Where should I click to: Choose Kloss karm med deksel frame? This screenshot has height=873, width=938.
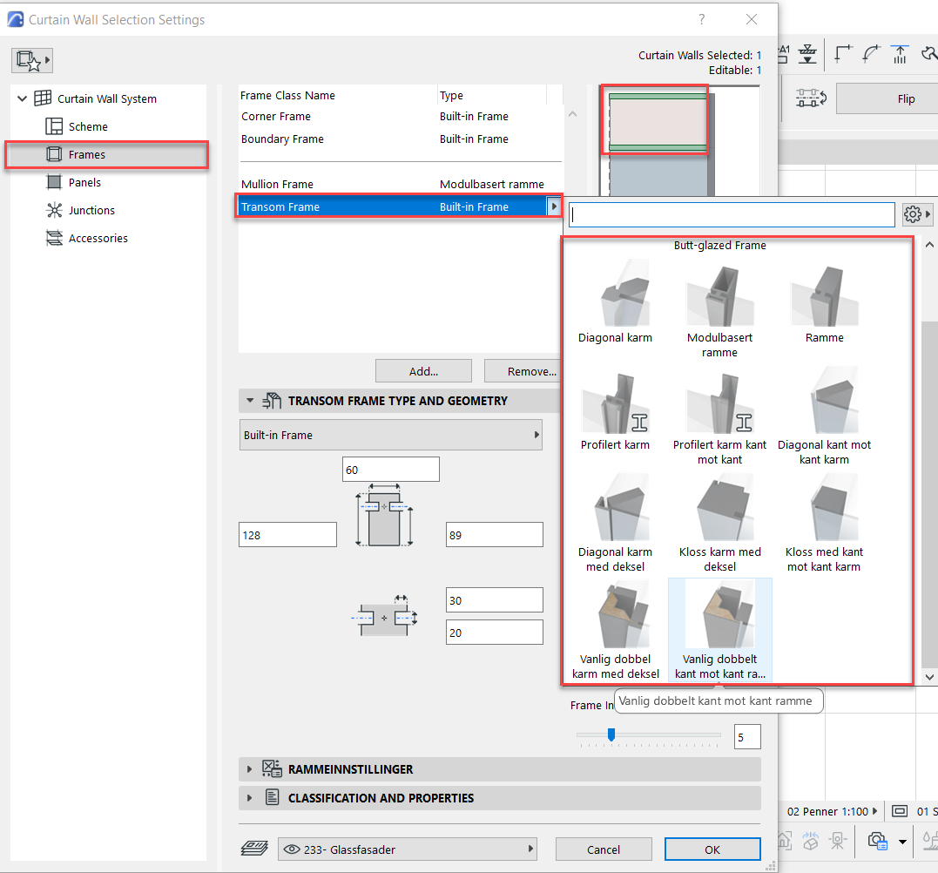719,524
